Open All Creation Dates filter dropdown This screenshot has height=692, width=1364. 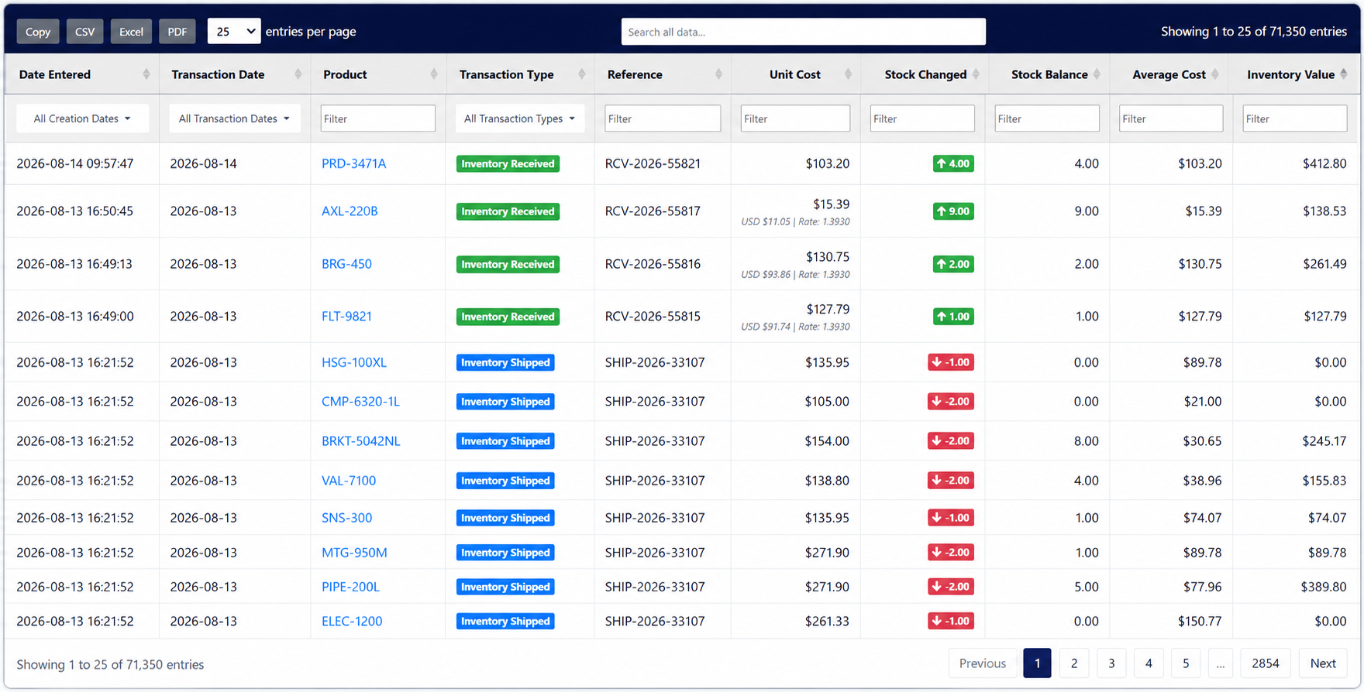coord(82,118)
